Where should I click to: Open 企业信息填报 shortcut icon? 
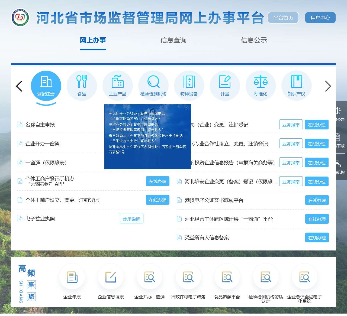click(x=111, y=277)
